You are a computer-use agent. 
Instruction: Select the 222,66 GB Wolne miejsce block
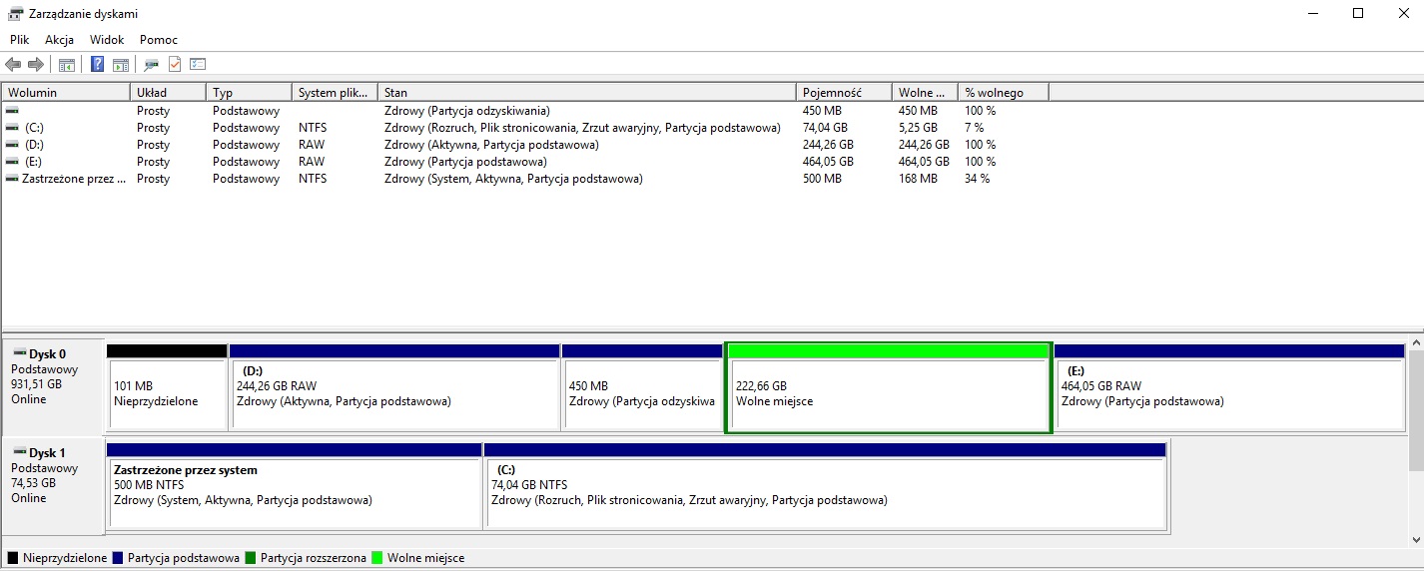[x=888, y=388]
